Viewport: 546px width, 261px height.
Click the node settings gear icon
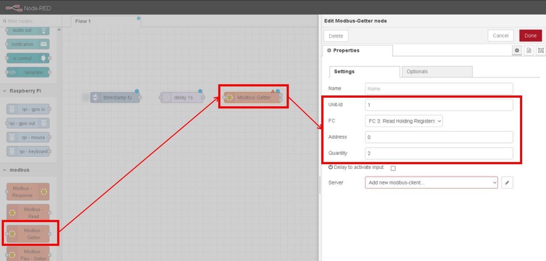click(x=517, y=51)
